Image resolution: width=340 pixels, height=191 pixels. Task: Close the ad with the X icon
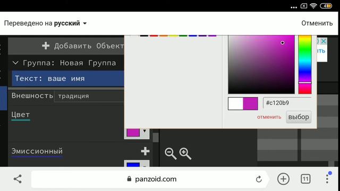[324, 41]
